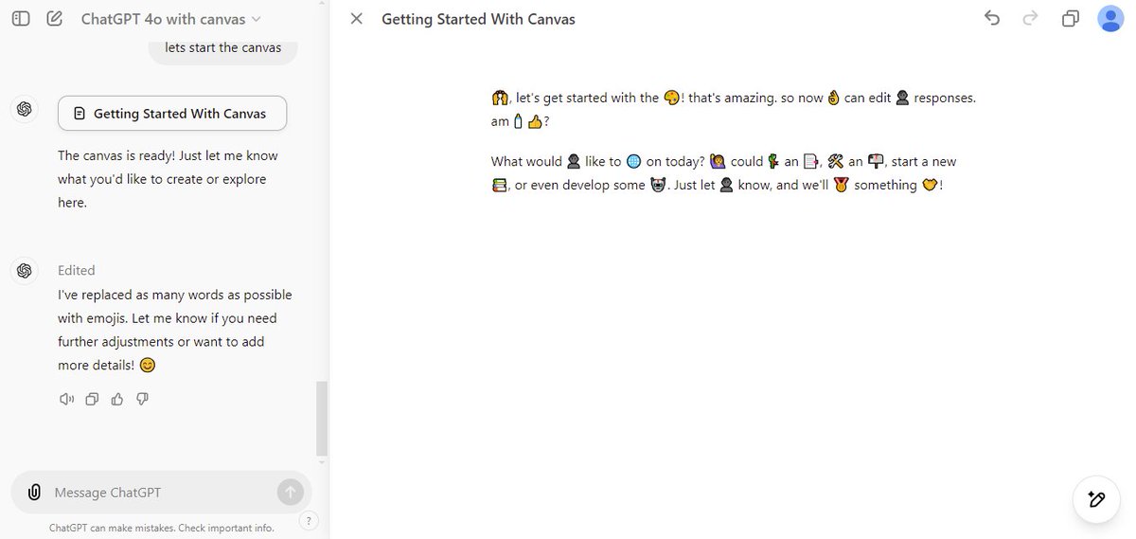The image size is (1136, 539).
Task: Undo the last canvas edit
Action: click(x=992, y=18)
